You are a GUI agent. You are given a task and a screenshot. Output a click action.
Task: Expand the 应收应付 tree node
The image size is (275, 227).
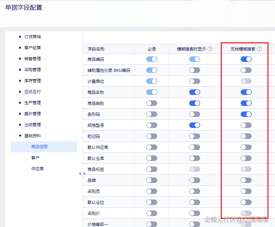[x=20, y=92]
